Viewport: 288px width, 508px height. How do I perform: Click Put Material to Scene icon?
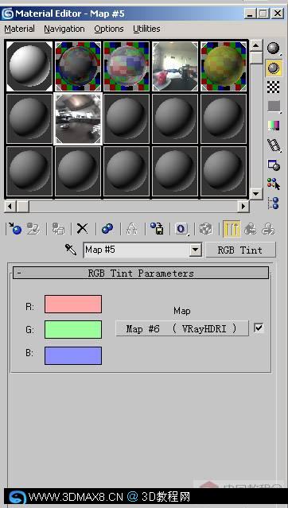click(33, 229)
